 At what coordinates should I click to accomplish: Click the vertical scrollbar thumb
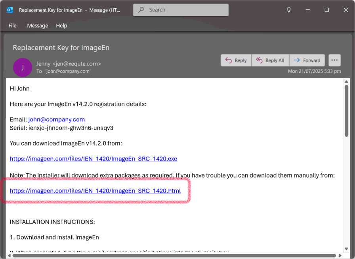[x=347, y=111]
